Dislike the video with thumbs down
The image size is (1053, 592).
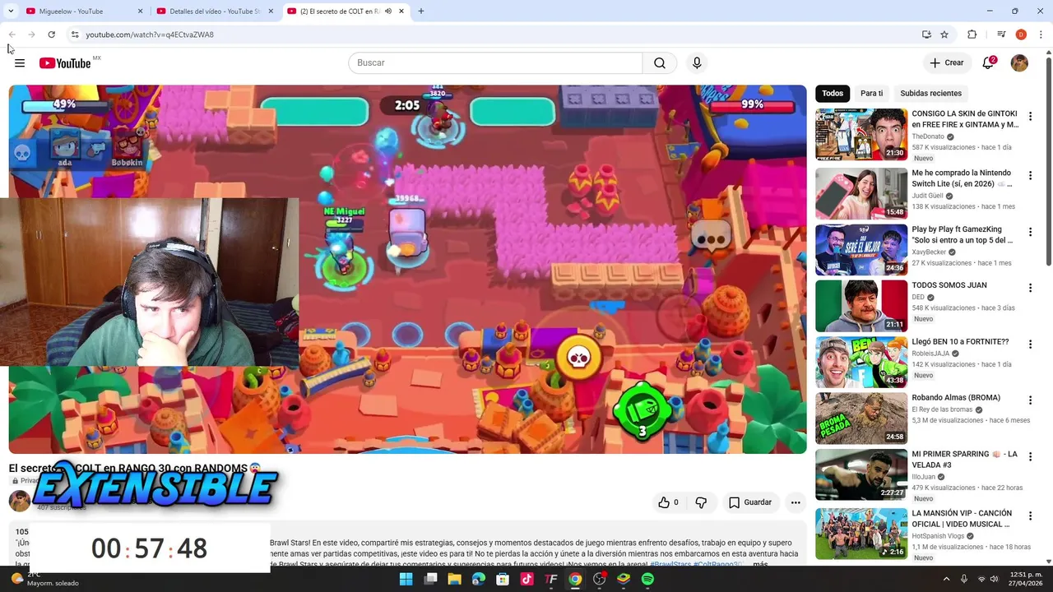(x=701, y=502)
